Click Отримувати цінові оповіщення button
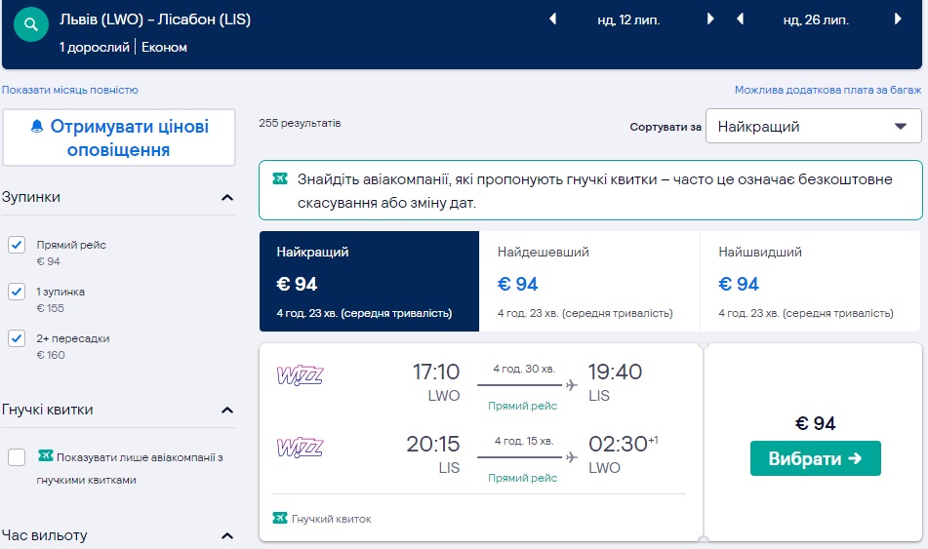928x549 pixels. 119,137
